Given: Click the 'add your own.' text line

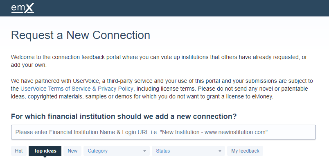Looking at the screenshot, I should coord(29,65).
